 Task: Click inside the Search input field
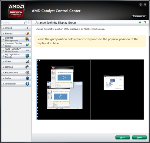pos(12,23)
